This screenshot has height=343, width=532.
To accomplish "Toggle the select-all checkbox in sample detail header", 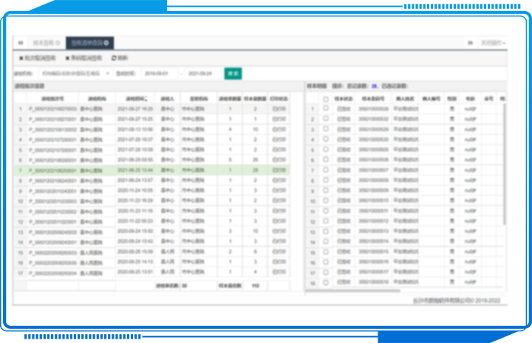I will 326,98.
